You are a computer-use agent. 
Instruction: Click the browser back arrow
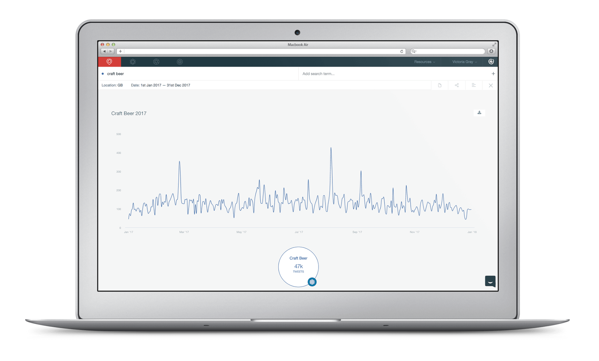[104, 51]
